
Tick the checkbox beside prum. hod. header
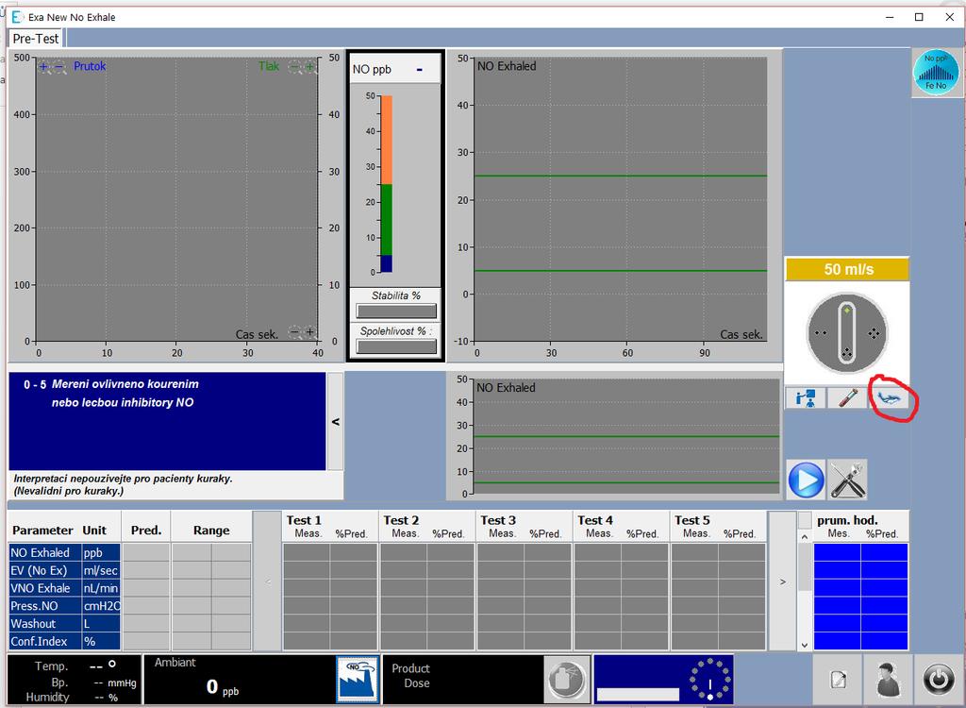805,520
